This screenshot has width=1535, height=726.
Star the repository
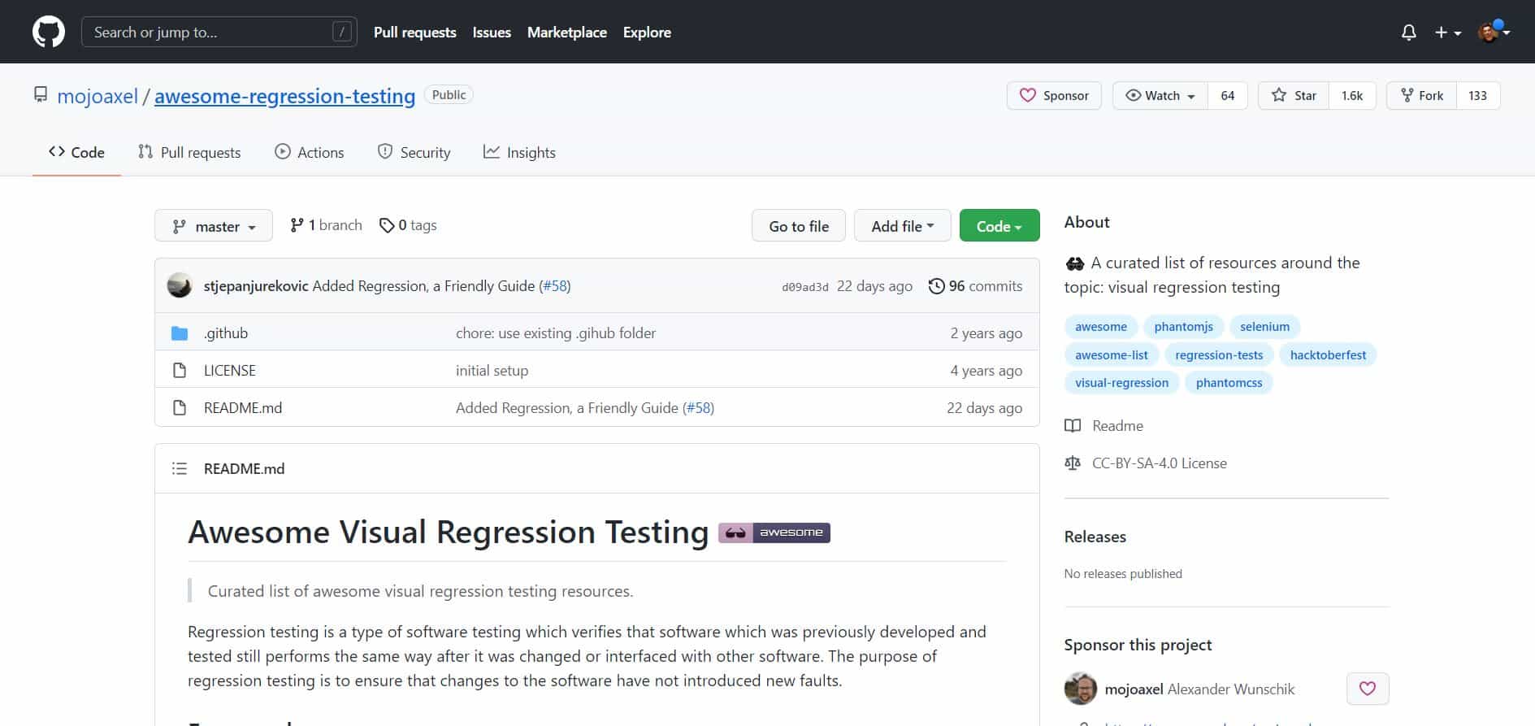click(x=1294, y=96)
